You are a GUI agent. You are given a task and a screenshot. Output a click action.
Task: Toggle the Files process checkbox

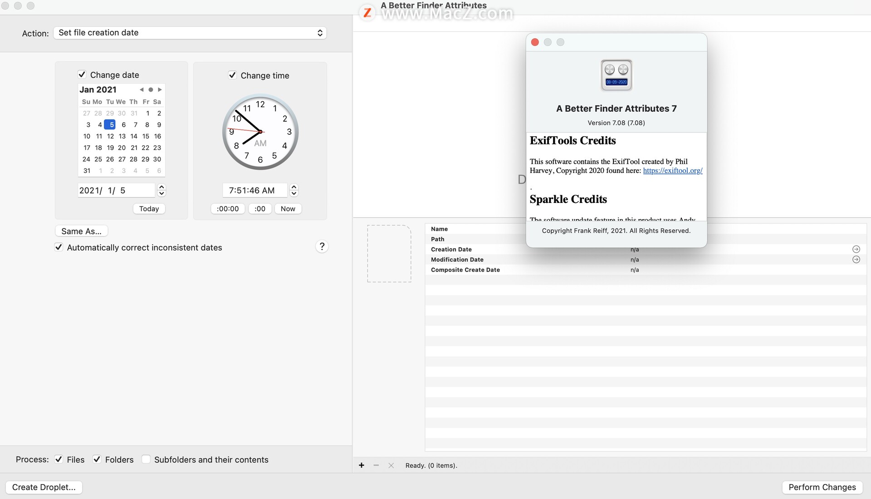[x=59, y=459]
